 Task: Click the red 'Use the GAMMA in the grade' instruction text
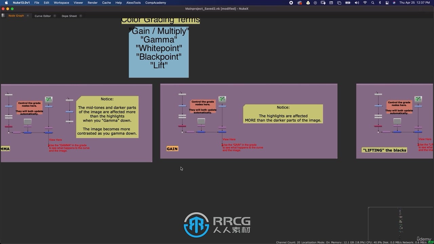pos(69,148)
